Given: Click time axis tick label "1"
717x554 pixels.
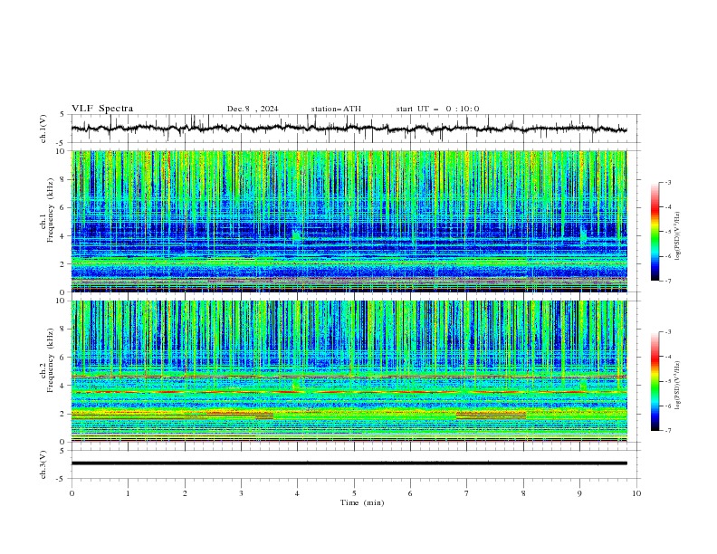Looking at the screenshot, I should coord(128,493).
